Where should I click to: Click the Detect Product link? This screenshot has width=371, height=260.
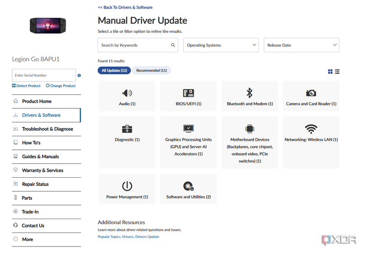(26, 86)
